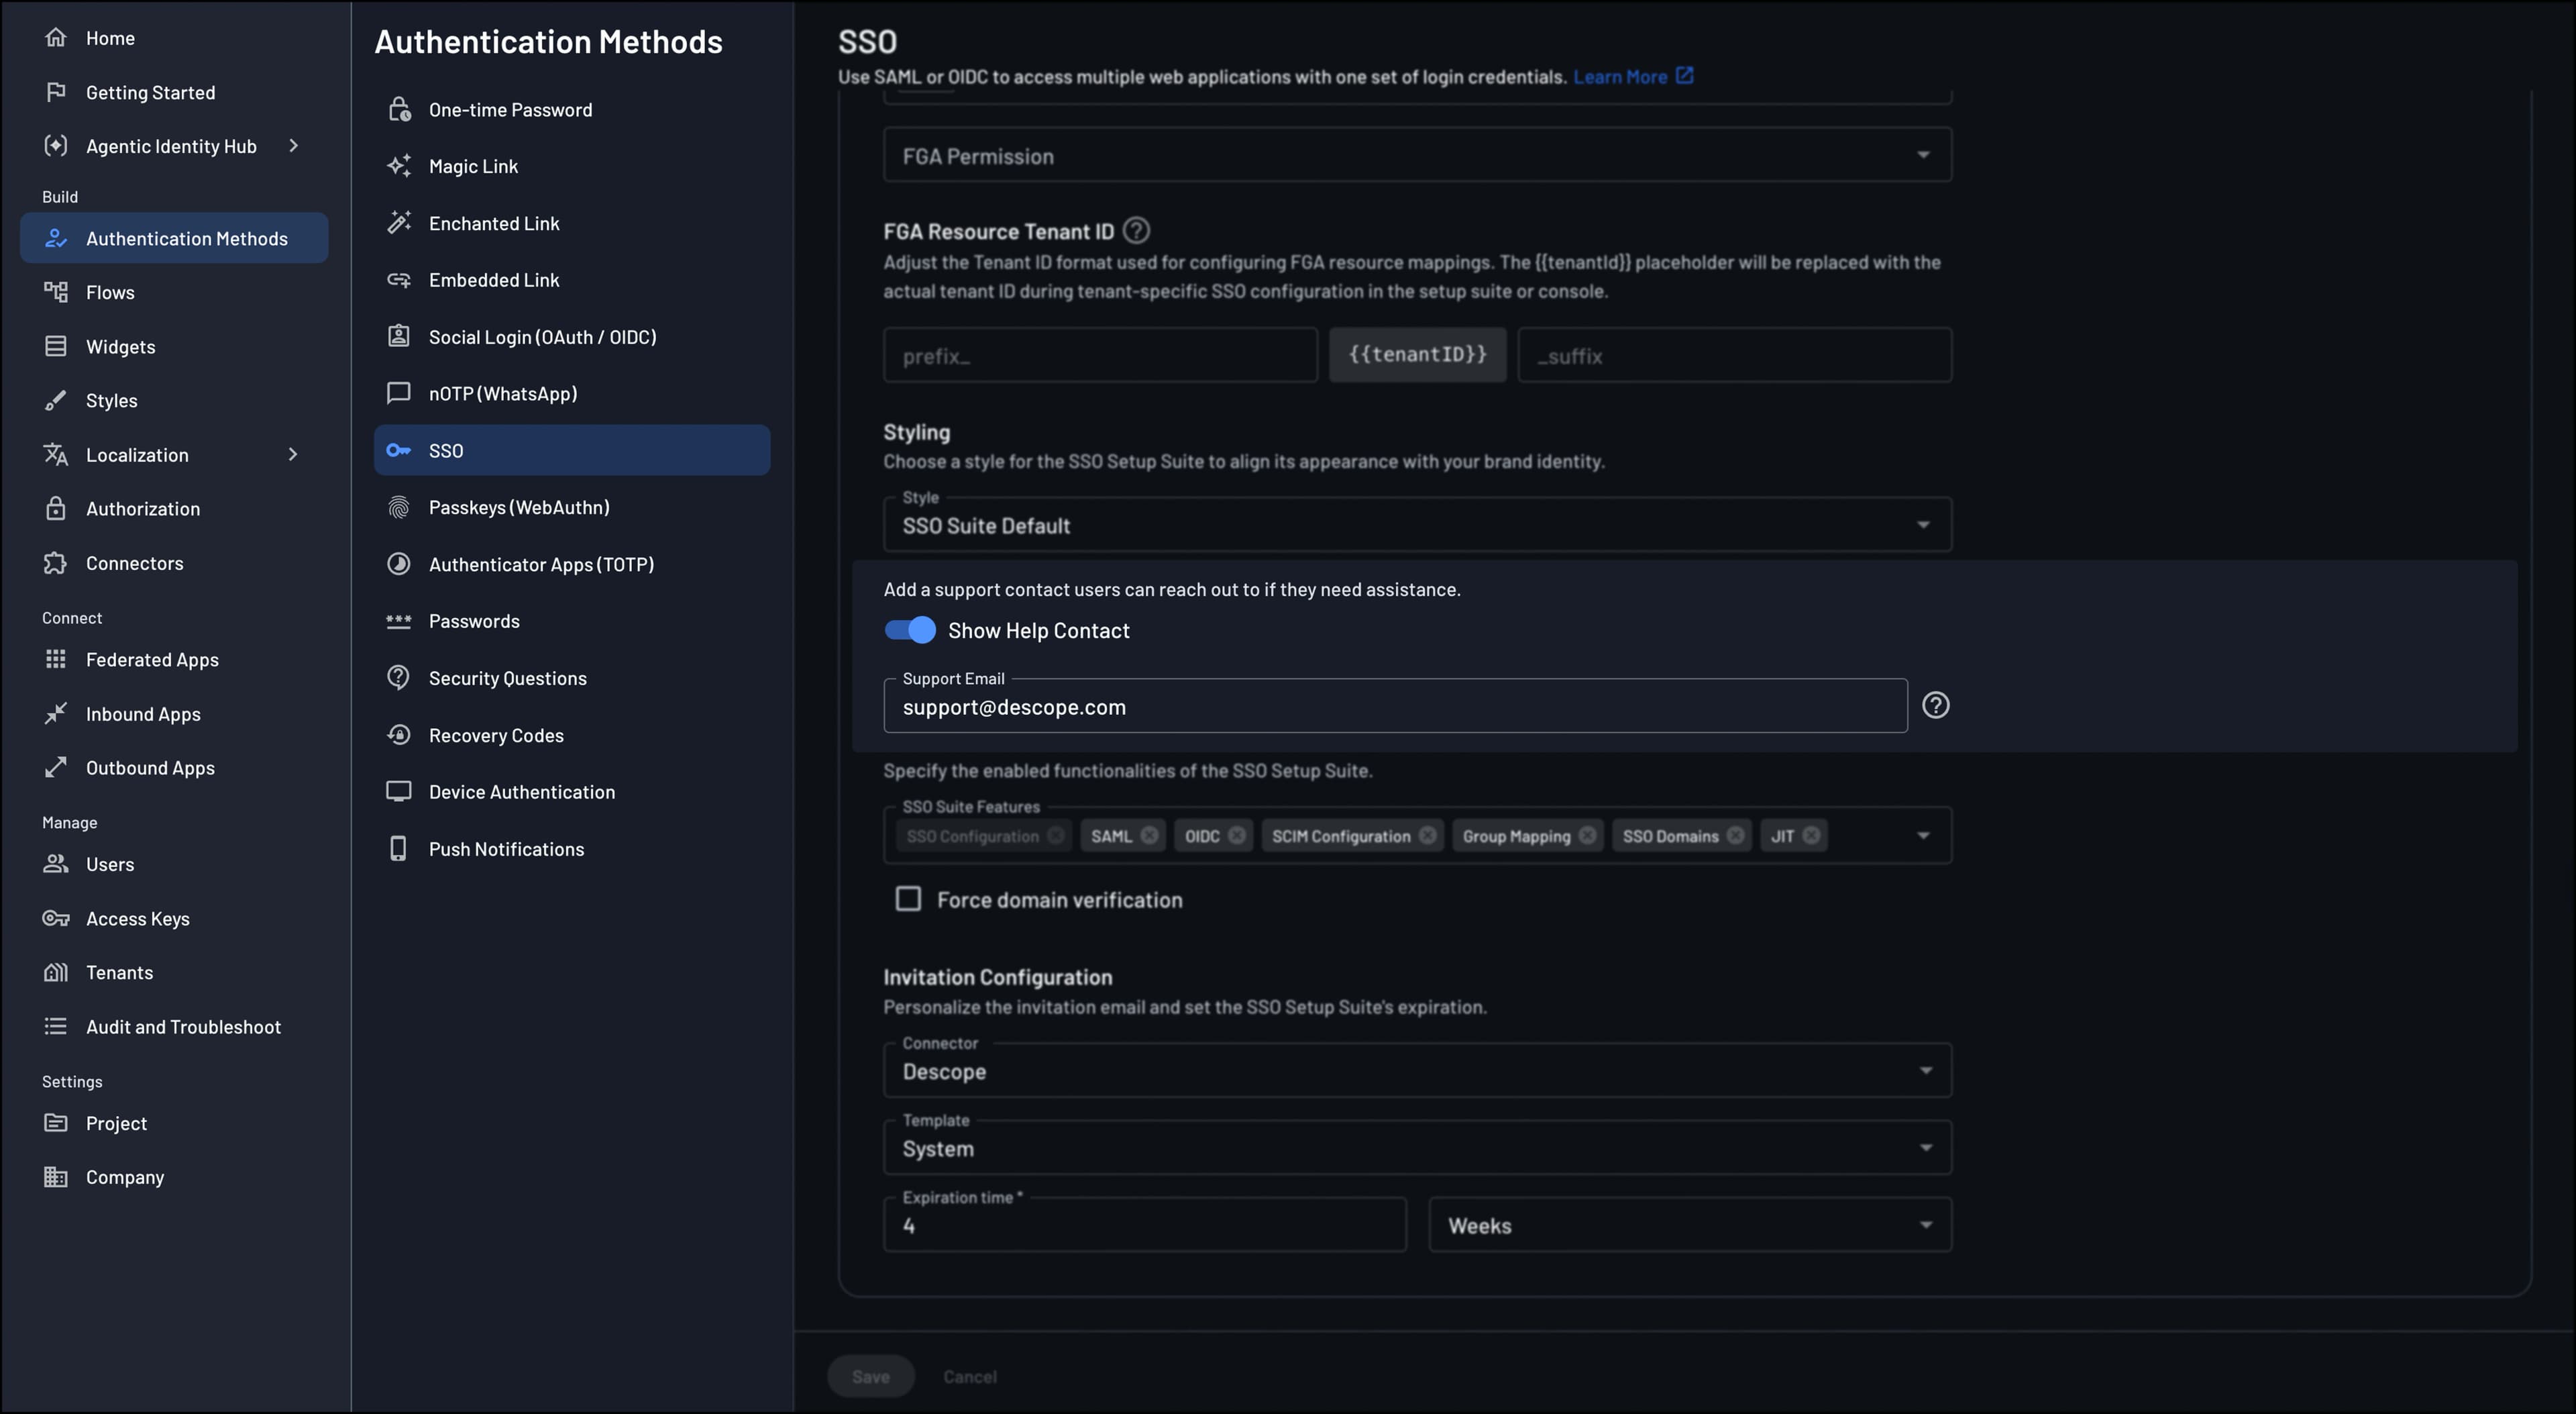The image size is (2576, 1414).
Task: Open Embedded Link method
Action: [572, 281]
